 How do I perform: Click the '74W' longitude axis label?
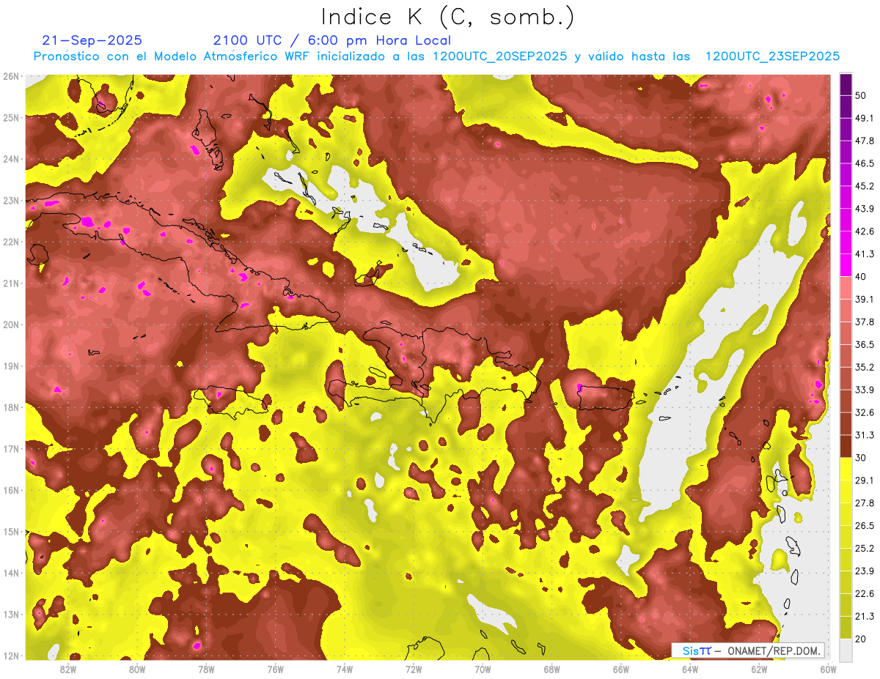(345, 669)
